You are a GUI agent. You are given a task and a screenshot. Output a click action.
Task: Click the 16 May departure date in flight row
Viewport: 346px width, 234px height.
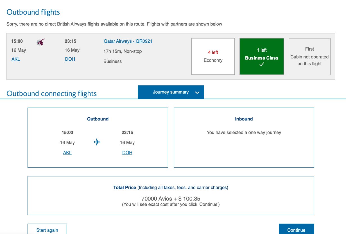(x=19, y=50)
